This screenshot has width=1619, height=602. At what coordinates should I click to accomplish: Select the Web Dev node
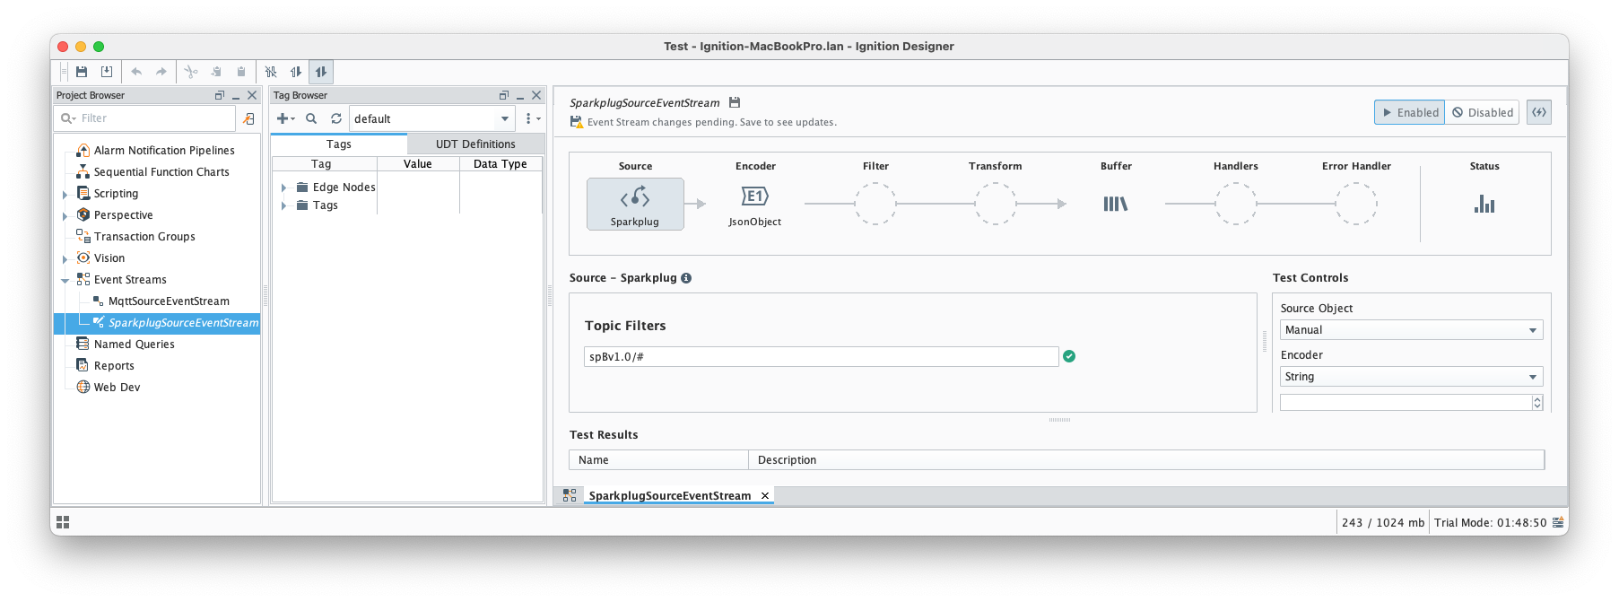point(117,388)
